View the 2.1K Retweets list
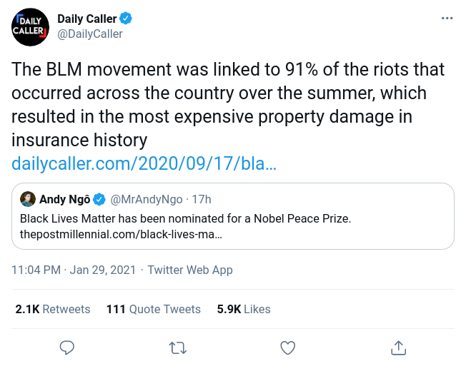Viewport: 466px width, 366px height. click(x=53, y=309)
